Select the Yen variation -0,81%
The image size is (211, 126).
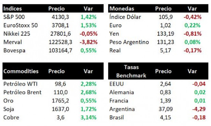pos(193,34)
